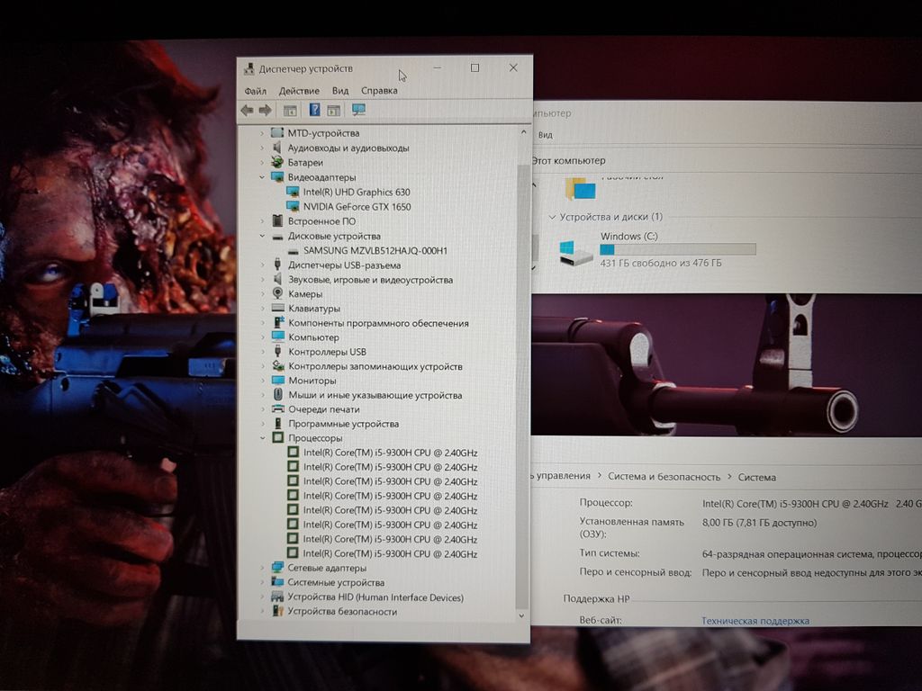Click the Клавиатуры keyboard icon
The width and height of the screenshot is (922, 691).
coord(278,308)
